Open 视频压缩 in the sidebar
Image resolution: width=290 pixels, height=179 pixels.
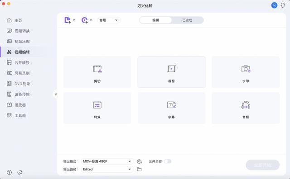(18, 41)
